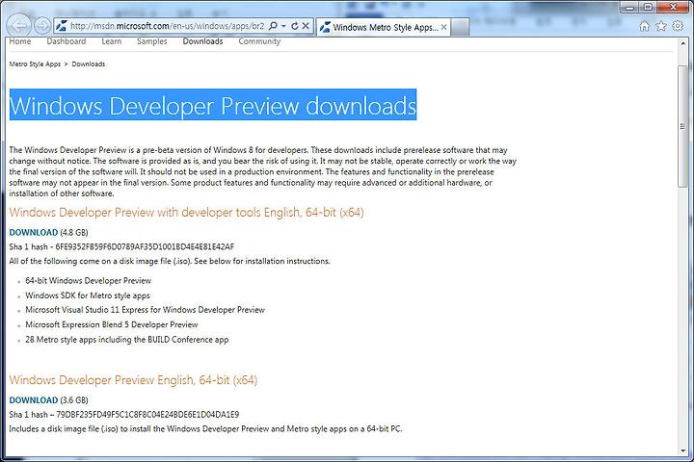Click the site favicon in address bar

pyautogui.click(x=62, y=26)
